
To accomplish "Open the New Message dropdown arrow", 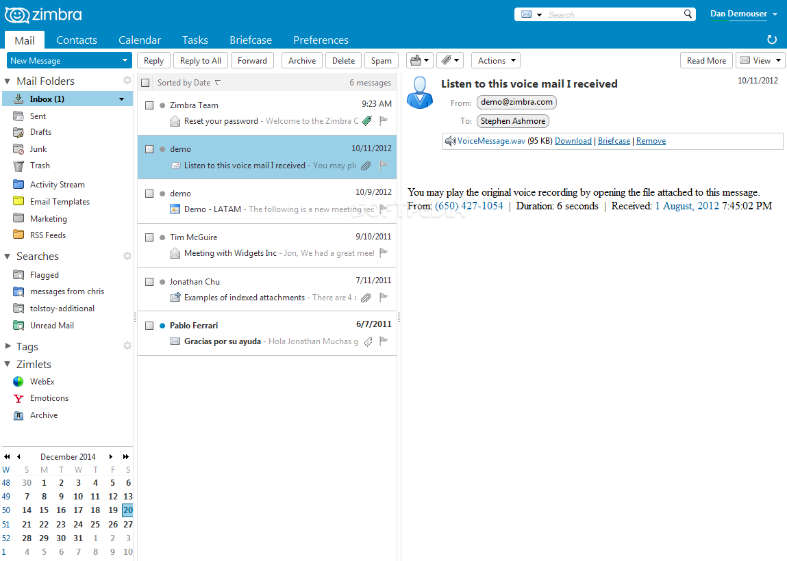I will (125, 61).
